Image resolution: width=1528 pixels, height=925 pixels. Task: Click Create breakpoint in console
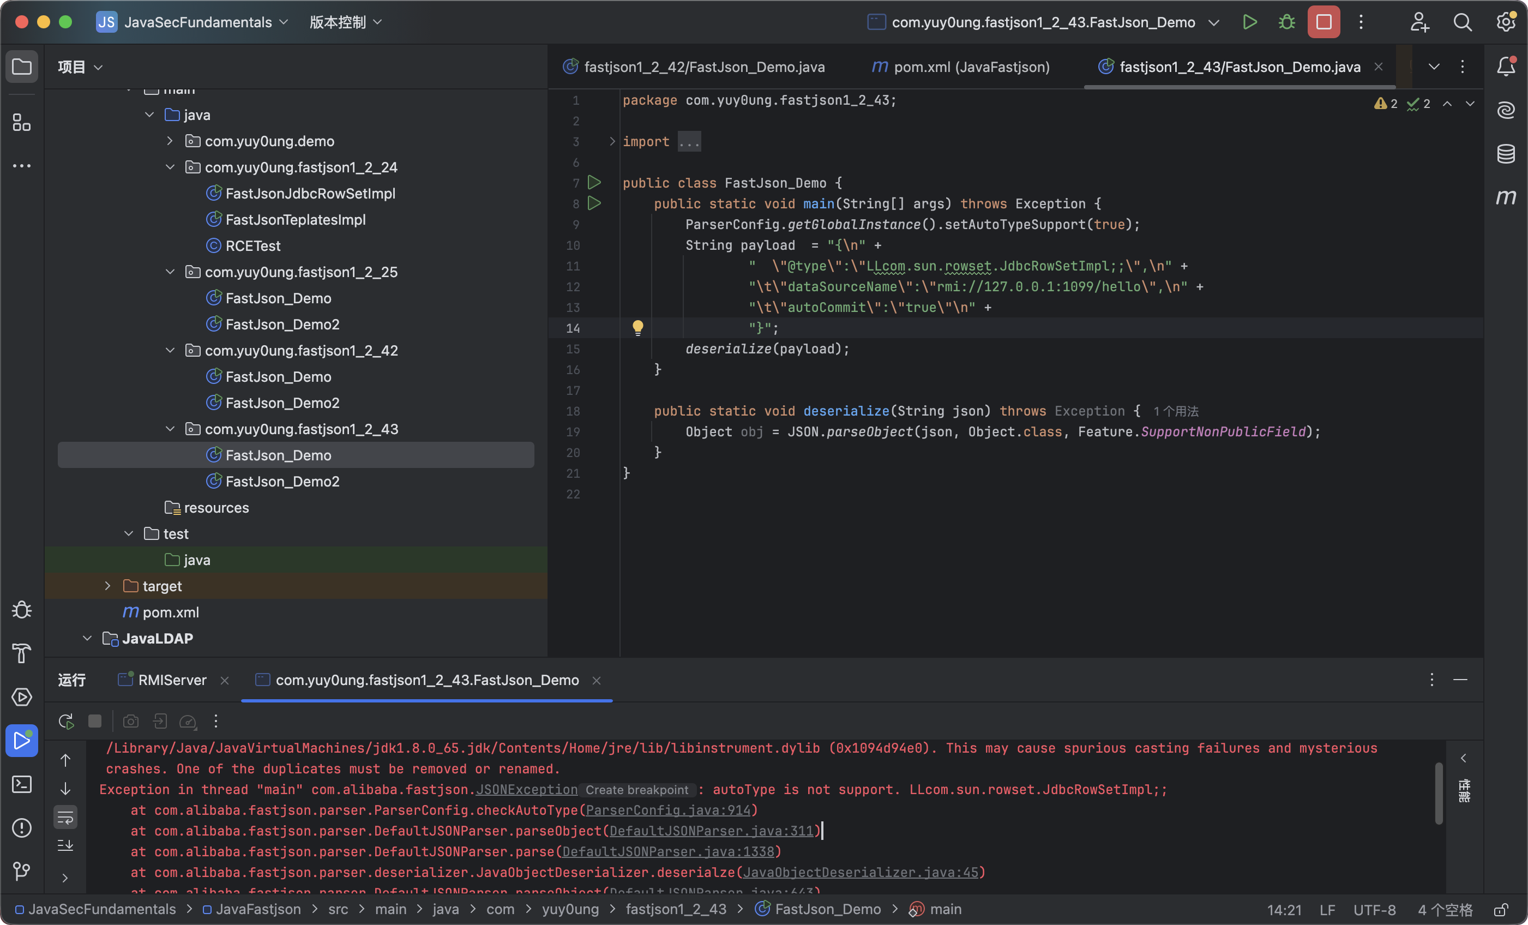point(637,790)
